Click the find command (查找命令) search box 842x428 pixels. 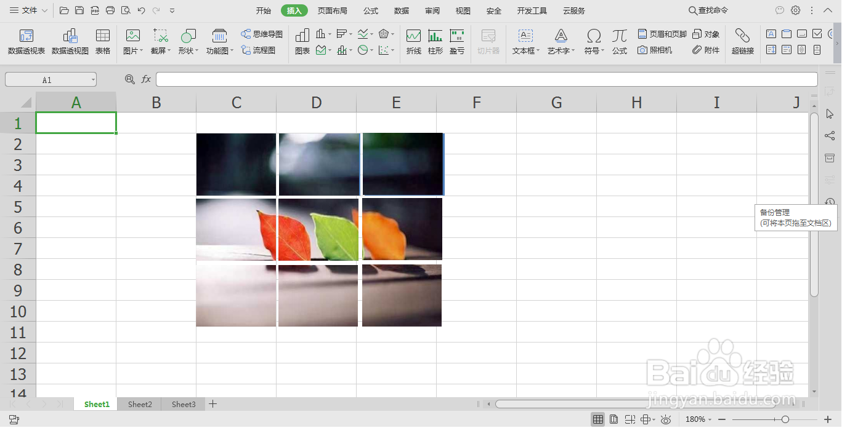click(708, 10)
